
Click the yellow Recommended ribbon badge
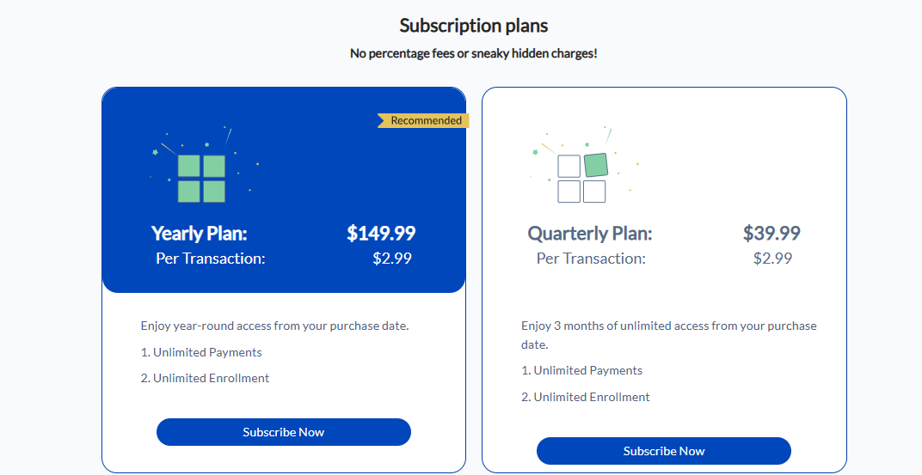point(424,121)
